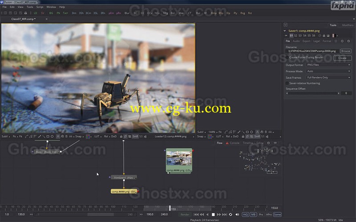The image size is (356, 222).
Task: Toggle the loop playback icon
Action: (x=231, y=214)
